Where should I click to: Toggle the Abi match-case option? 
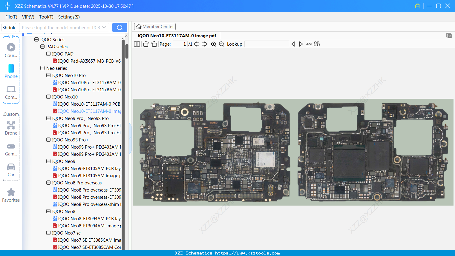(x=309, y=44)
